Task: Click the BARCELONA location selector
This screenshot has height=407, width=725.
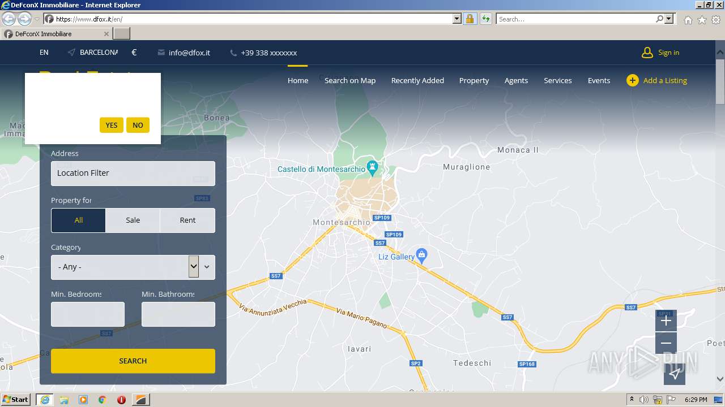Action: [x=93, y=53]
